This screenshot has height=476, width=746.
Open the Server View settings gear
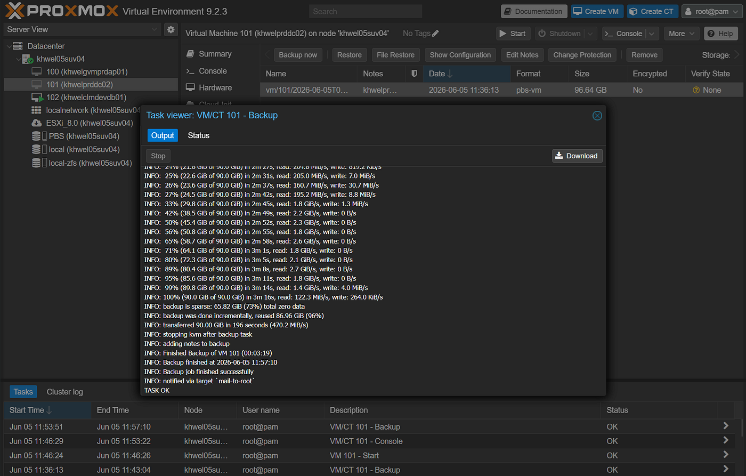tap(171, 29)
